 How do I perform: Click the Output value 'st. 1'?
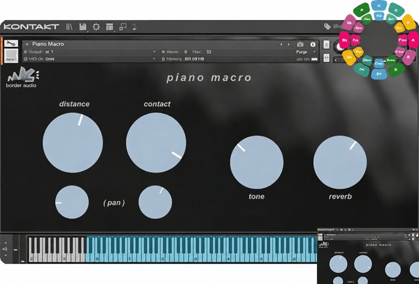49,51
